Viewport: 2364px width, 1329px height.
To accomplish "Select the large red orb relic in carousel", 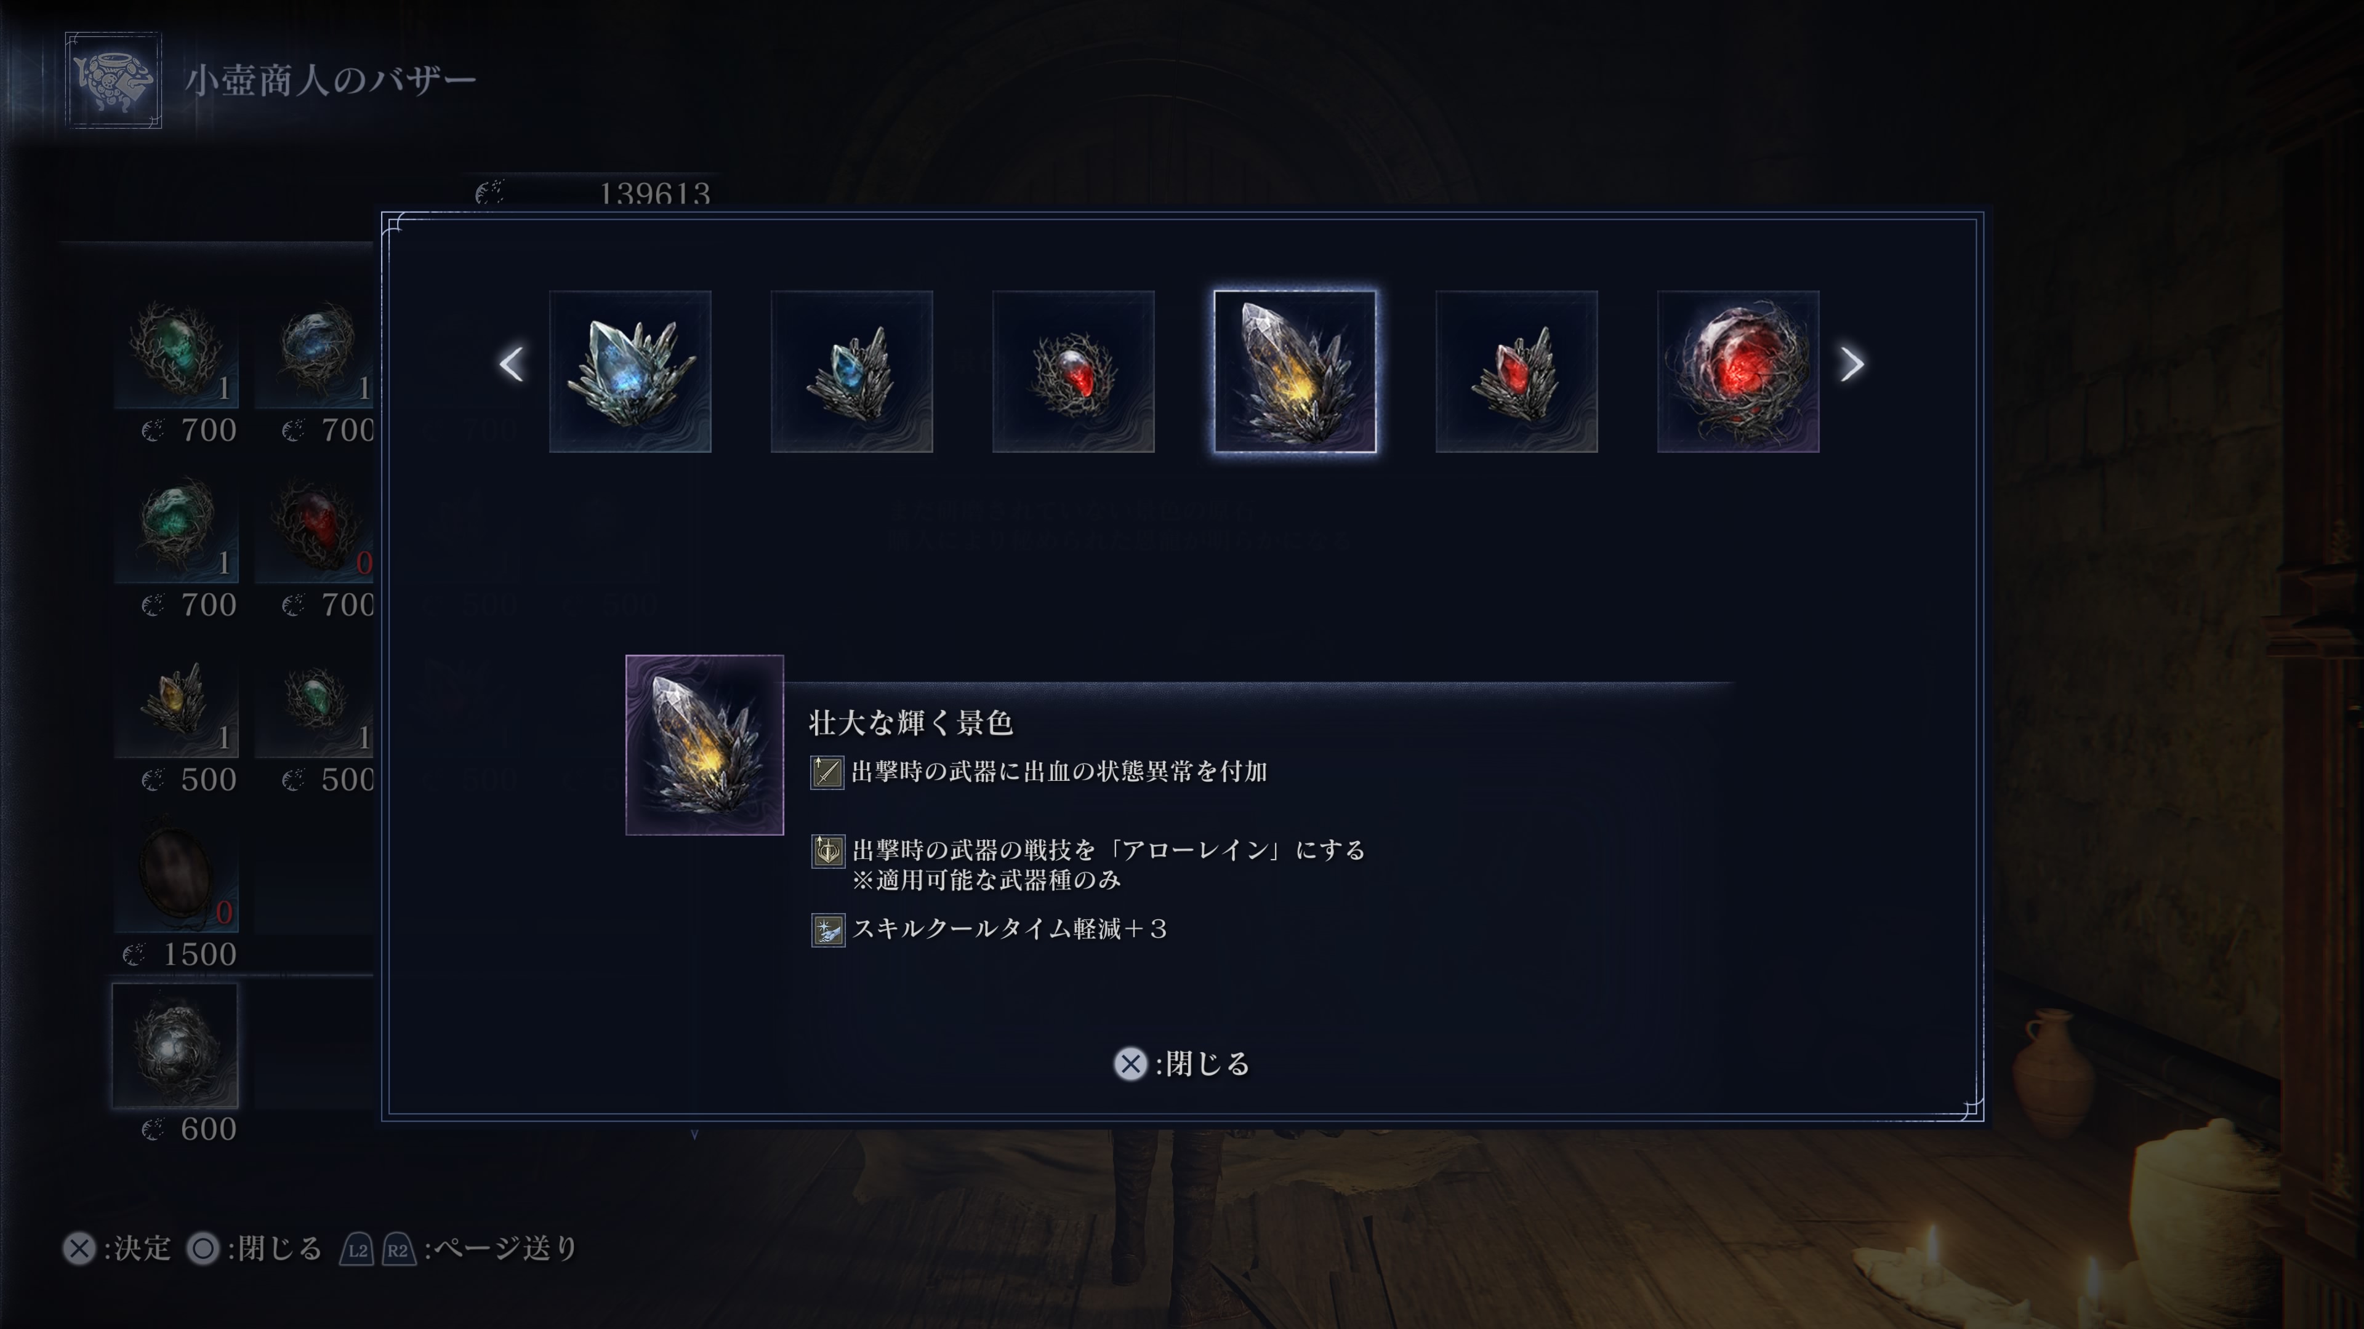I will tap(1738, 372).
